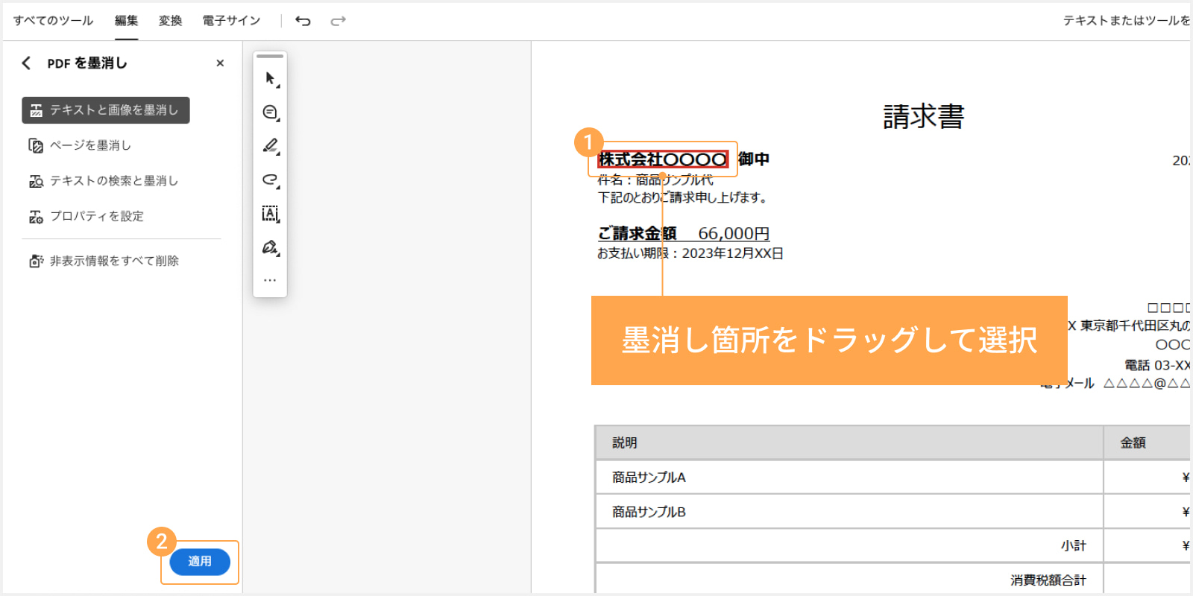Grab the floating toolbar drag handle

tap(270, 56)
